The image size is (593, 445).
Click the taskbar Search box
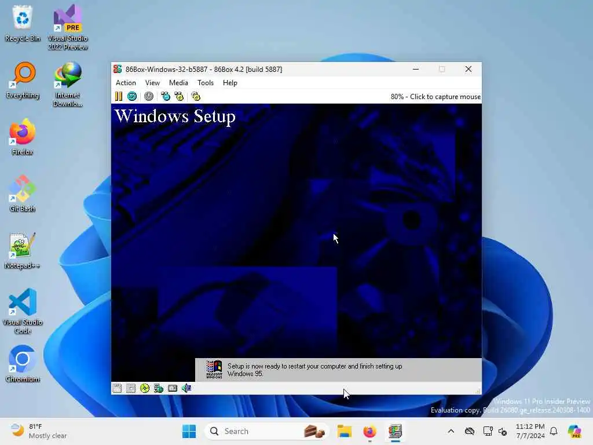click(266, 431)
